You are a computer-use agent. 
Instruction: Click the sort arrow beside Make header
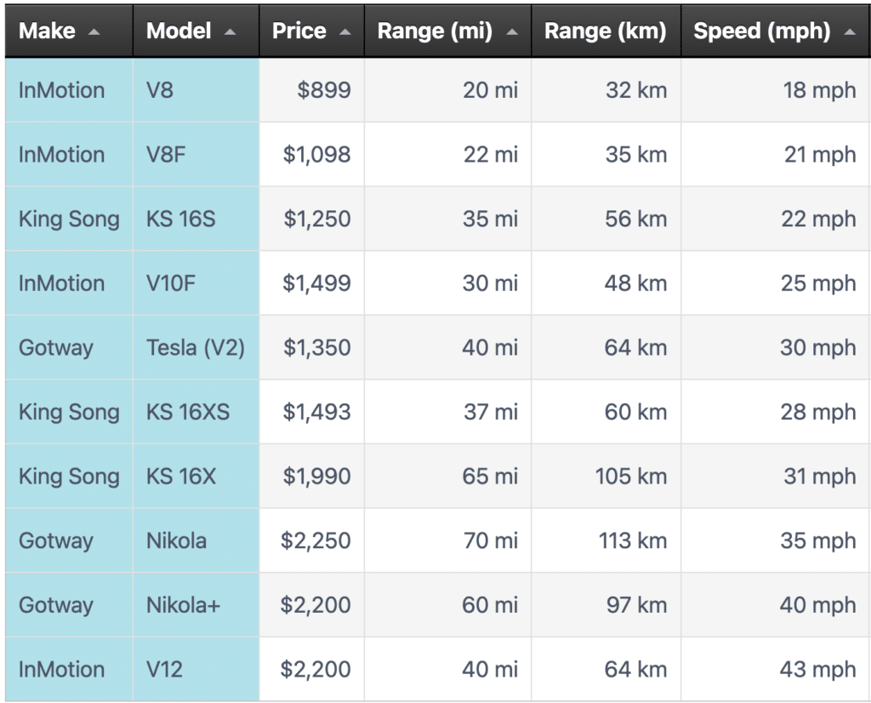(x=94, y=31)
